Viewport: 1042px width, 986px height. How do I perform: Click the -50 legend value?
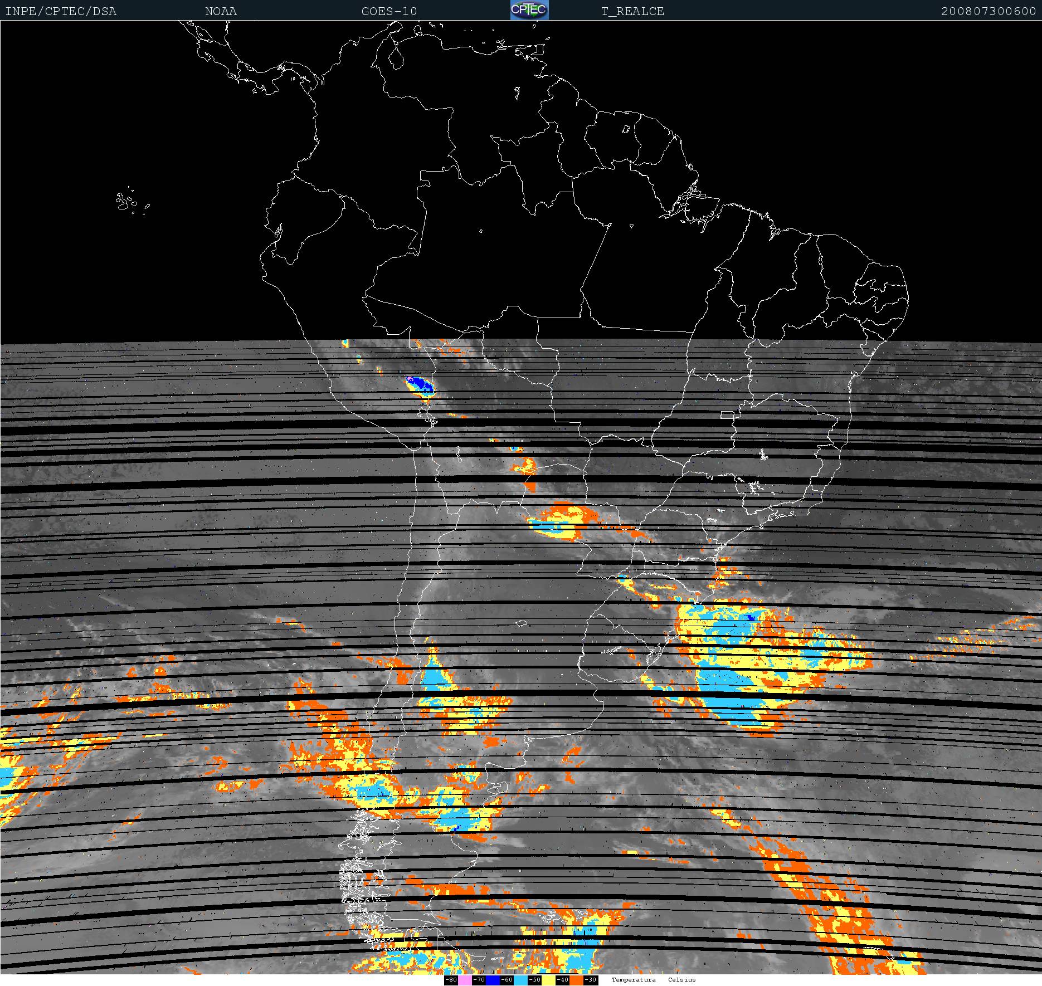tap(534, 980)
